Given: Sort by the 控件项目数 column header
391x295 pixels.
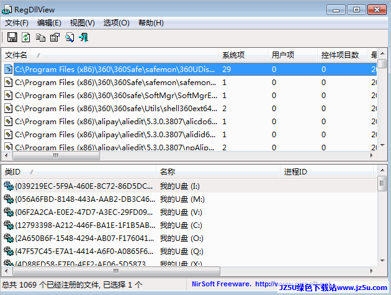Looking at the screenshot, I should point(342,55).
